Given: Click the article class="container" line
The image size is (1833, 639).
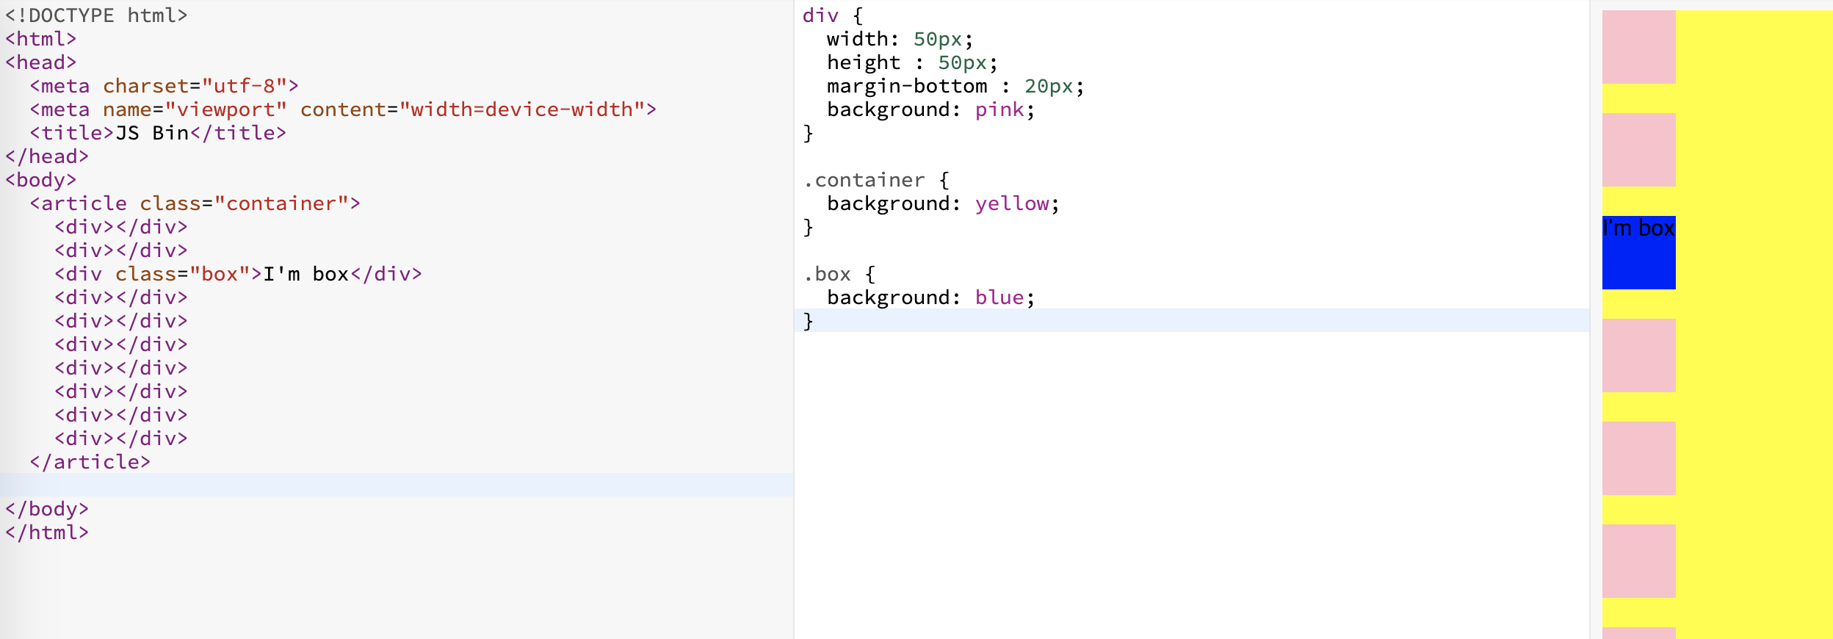Looking at the screenshot, I should tap(195, 203).
